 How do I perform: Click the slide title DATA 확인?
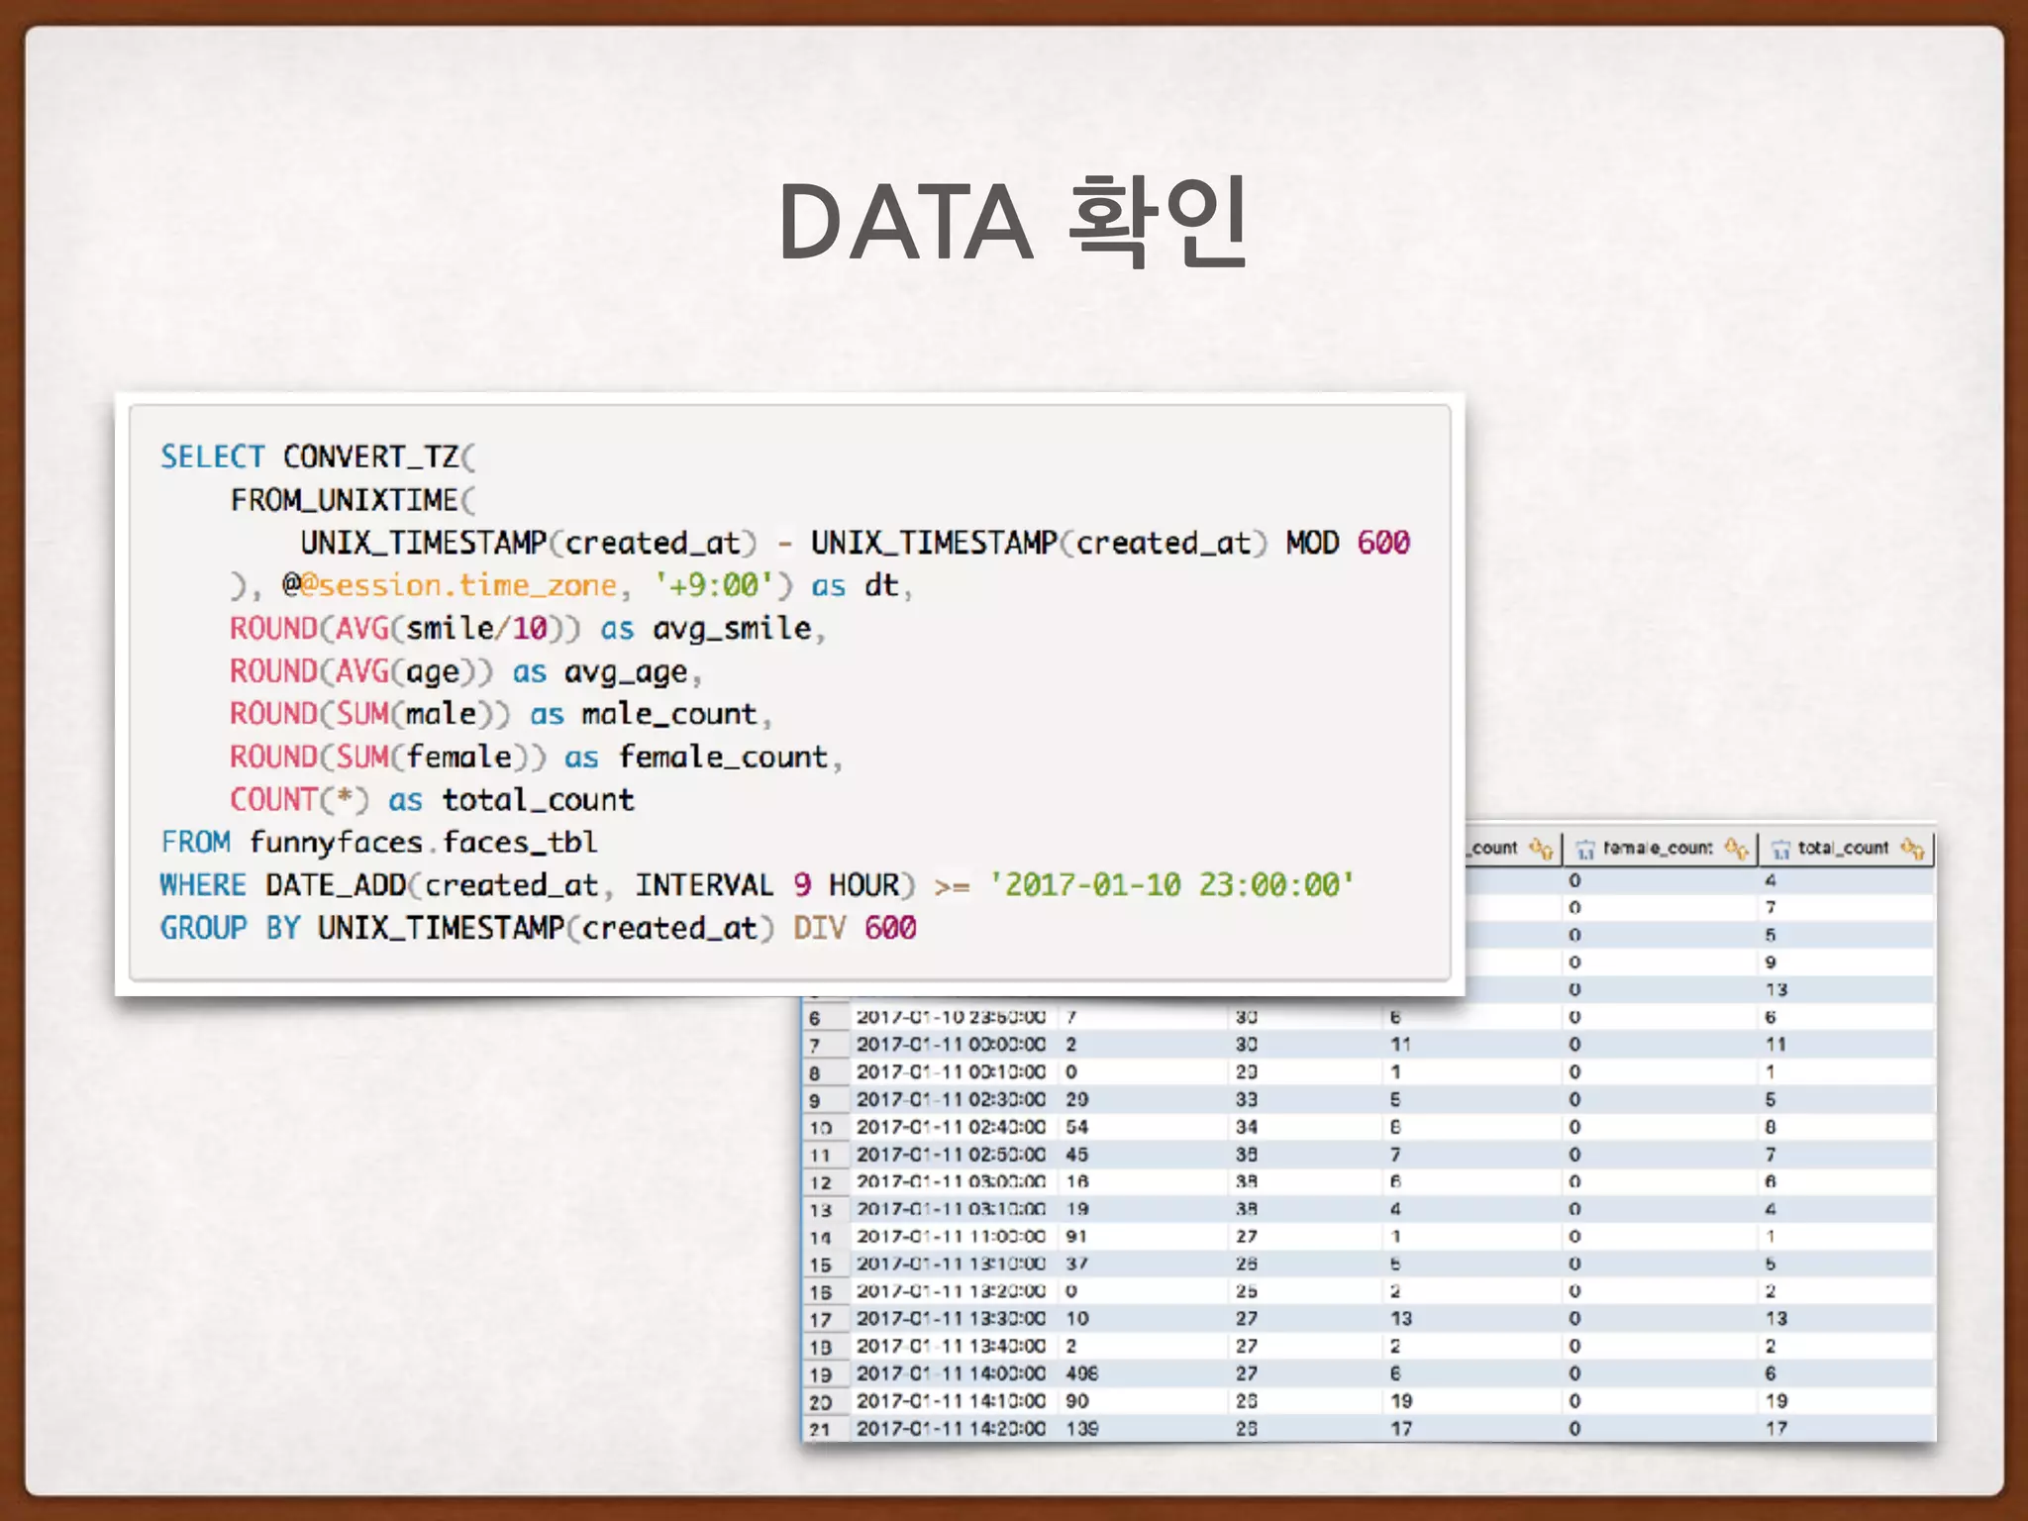click(1012, 222)
